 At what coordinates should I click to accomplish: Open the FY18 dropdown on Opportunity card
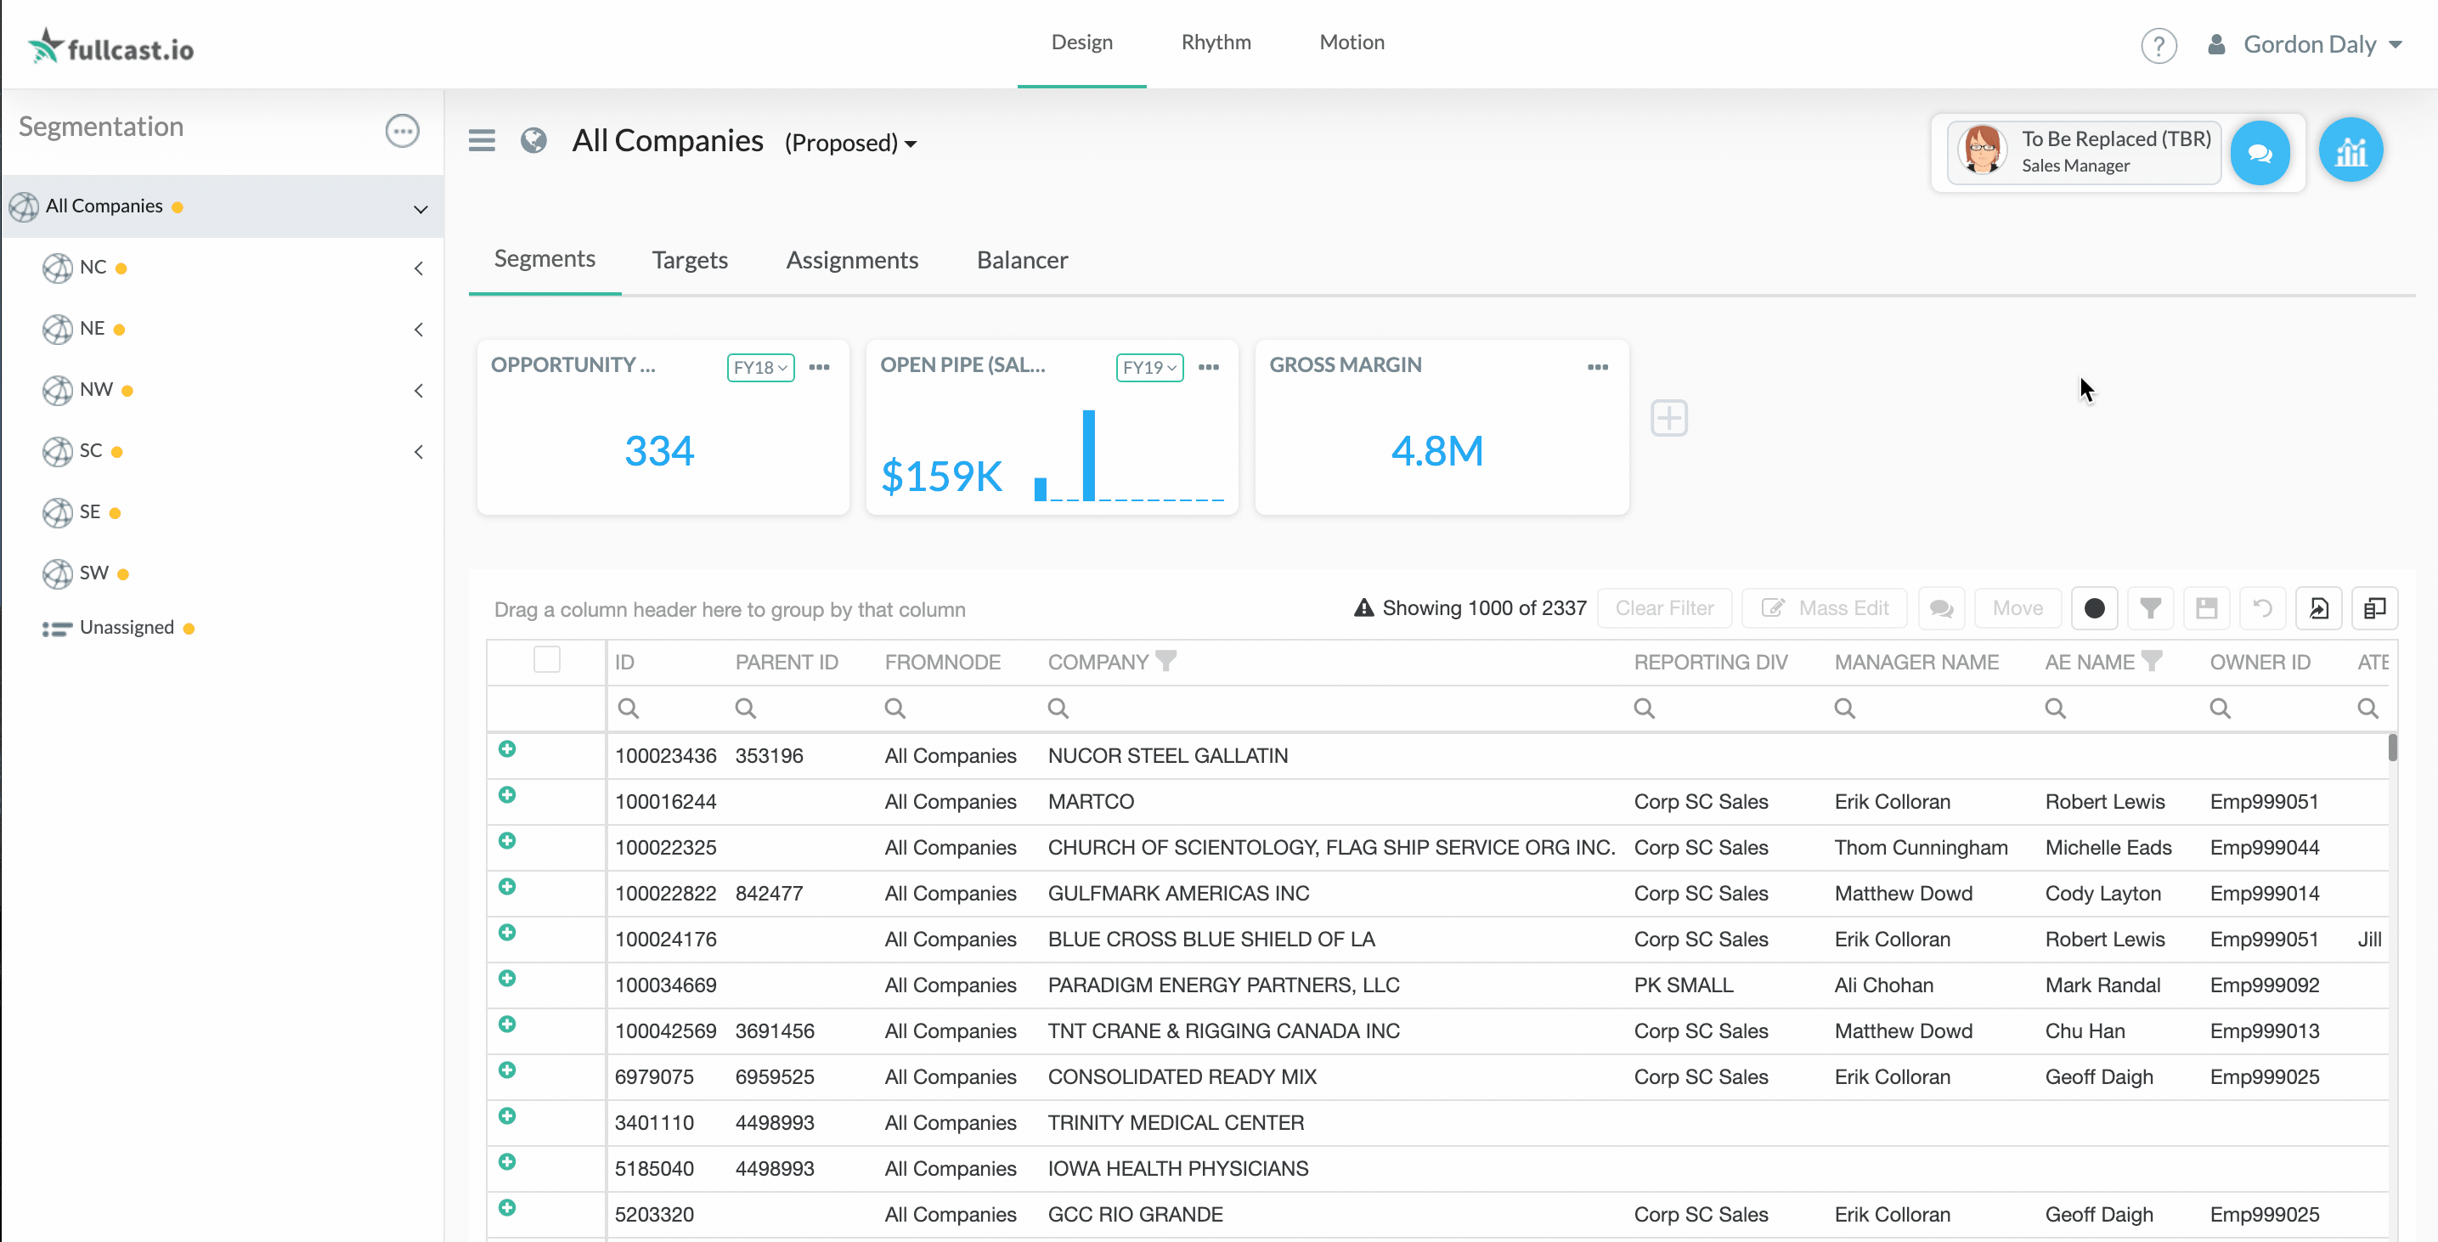click(x=760, y=367)
